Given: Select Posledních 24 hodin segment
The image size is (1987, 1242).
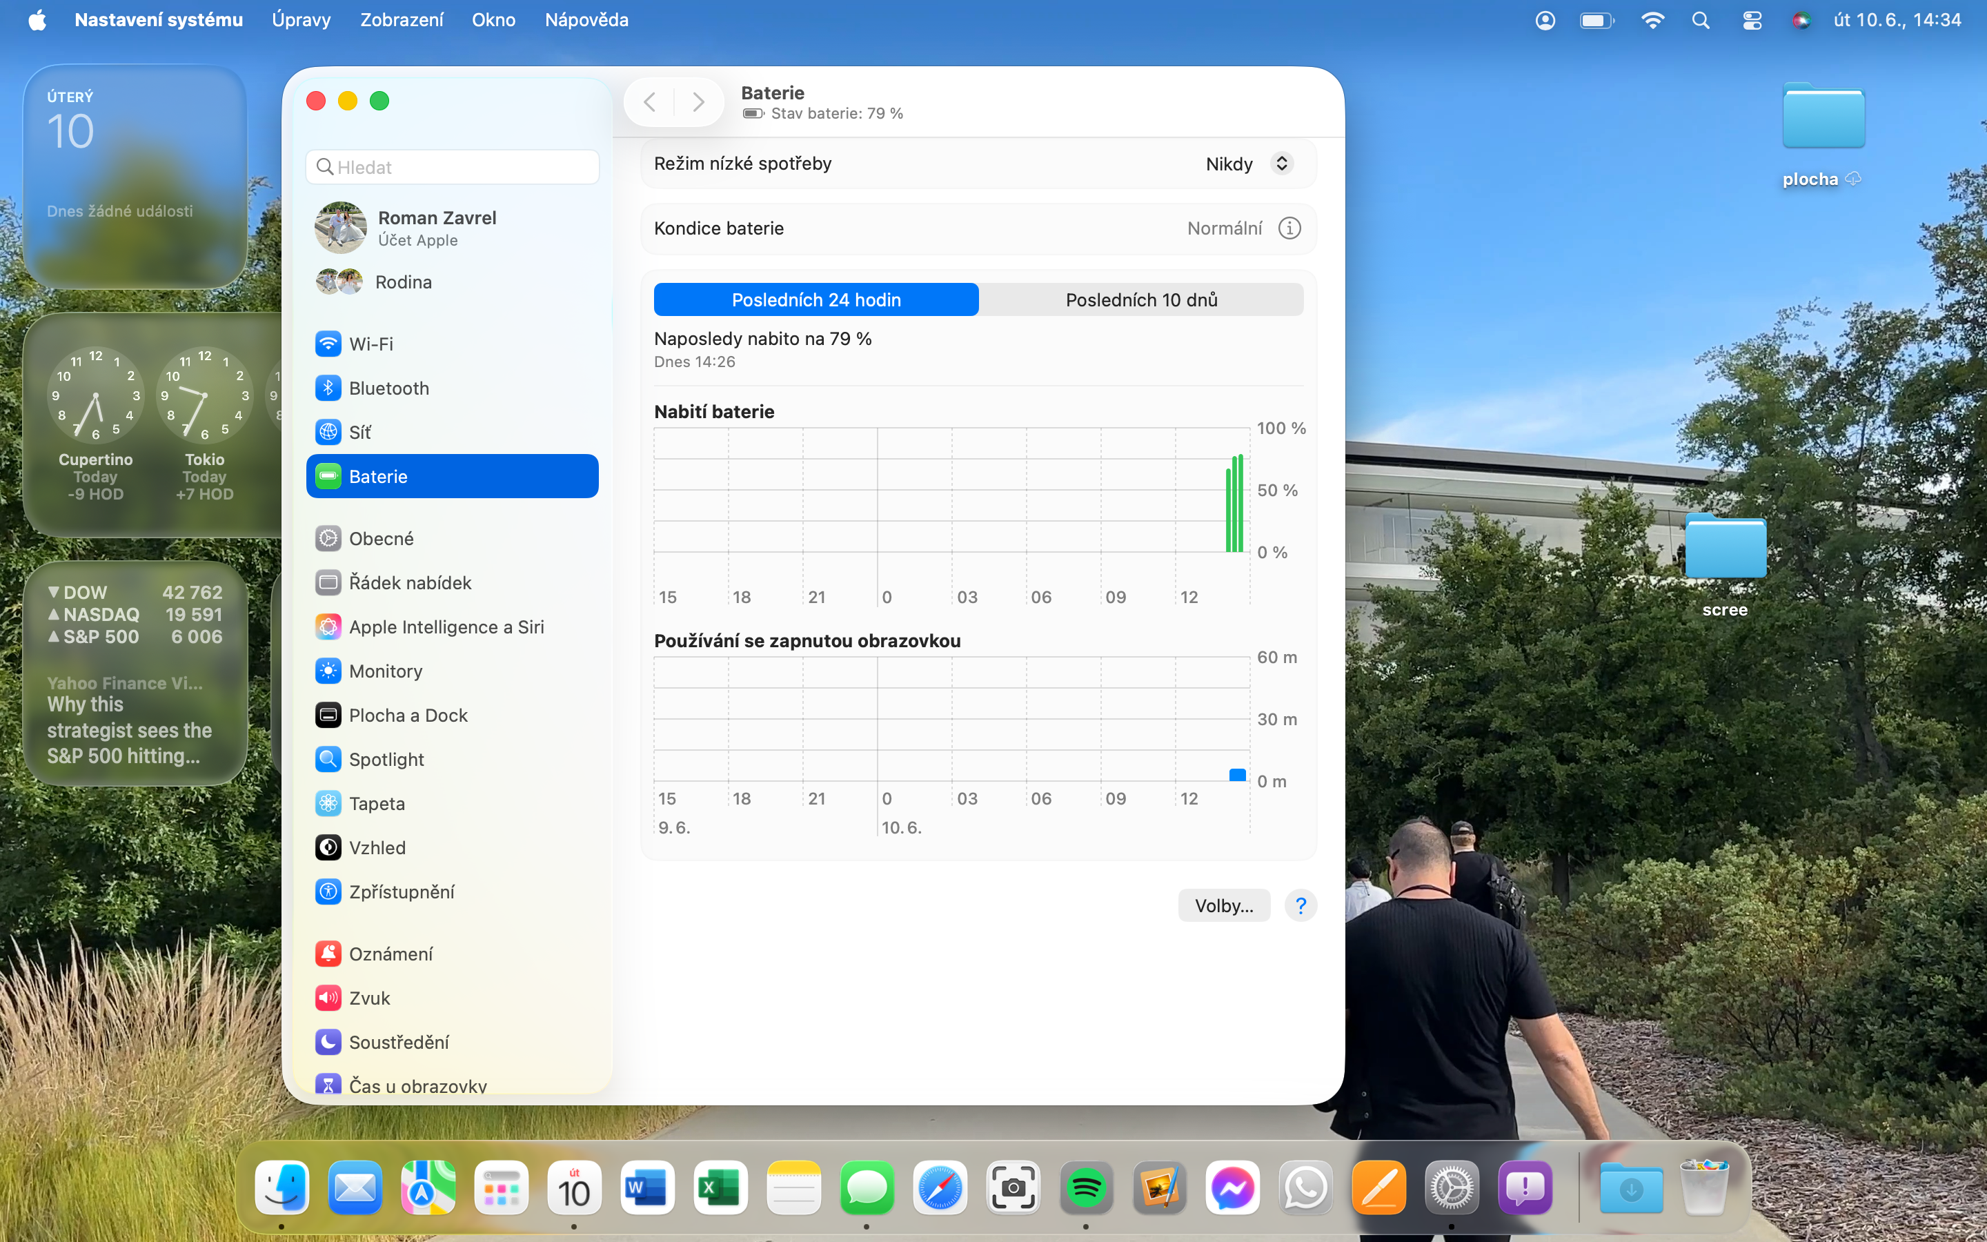Looking at the screenshot, I should [x=815, y=300].
